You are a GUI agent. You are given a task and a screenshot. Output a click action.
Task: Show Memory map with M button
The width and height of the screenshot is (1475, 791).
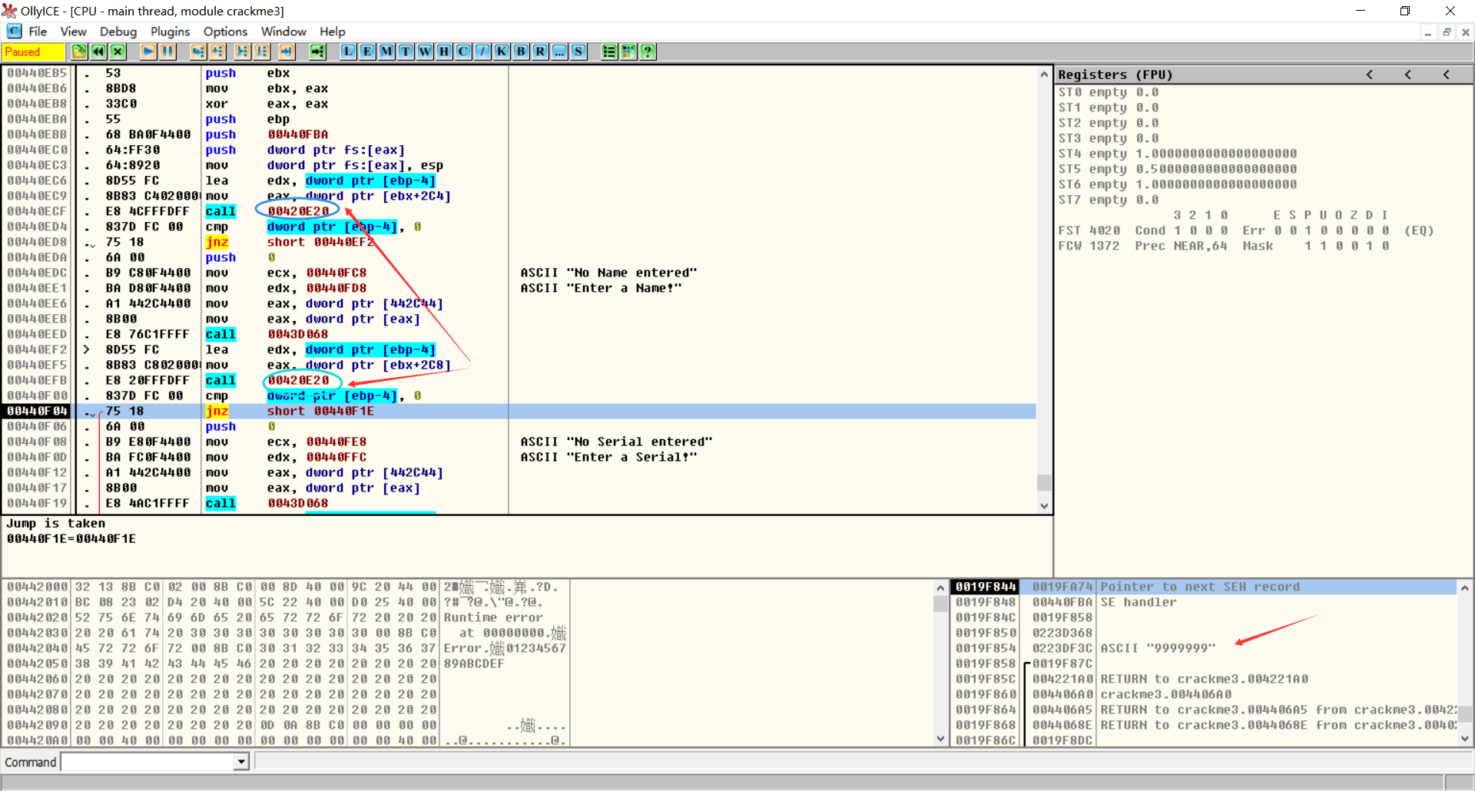386,51
